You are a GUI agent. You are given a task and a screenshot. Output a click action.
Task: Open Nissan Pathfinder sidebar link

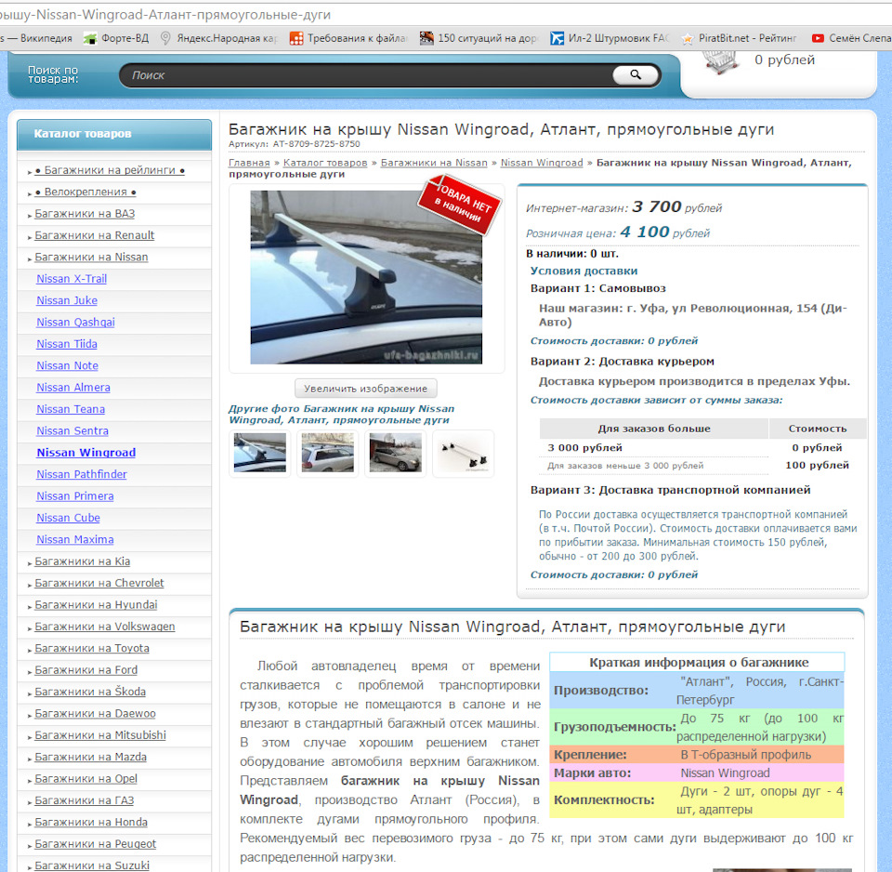coord(82,474)
